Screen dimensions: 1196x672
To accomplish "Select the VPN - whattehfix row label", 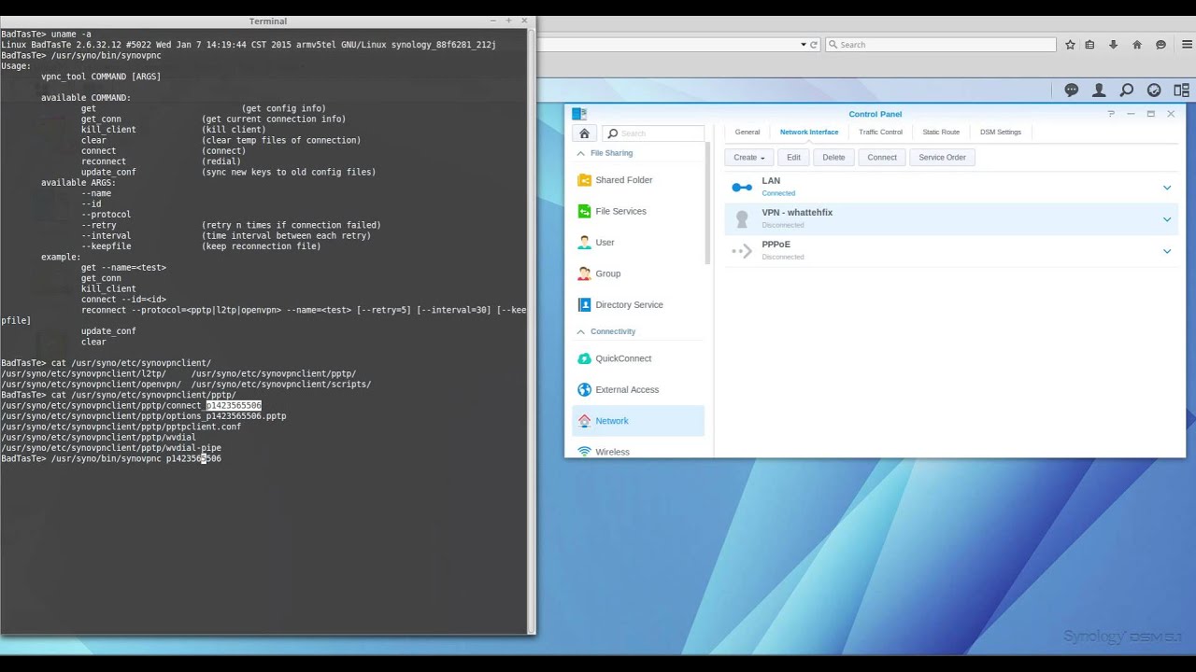I will [797, 213].
